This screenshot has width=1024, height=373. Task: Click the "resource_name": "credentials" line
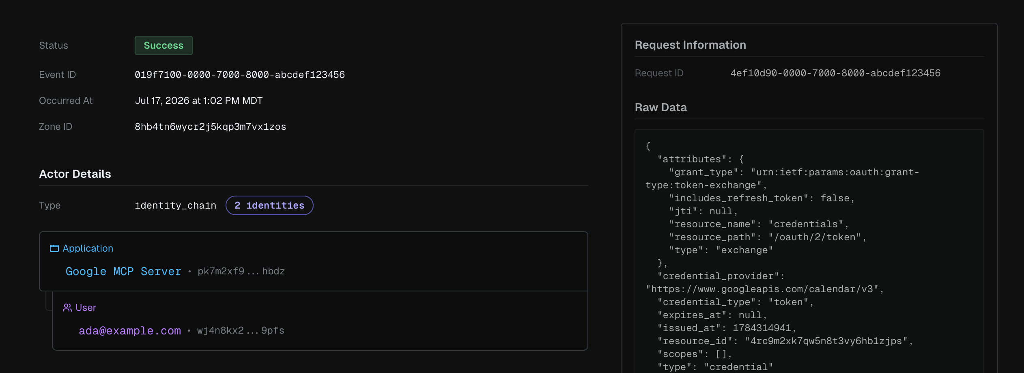759,224
